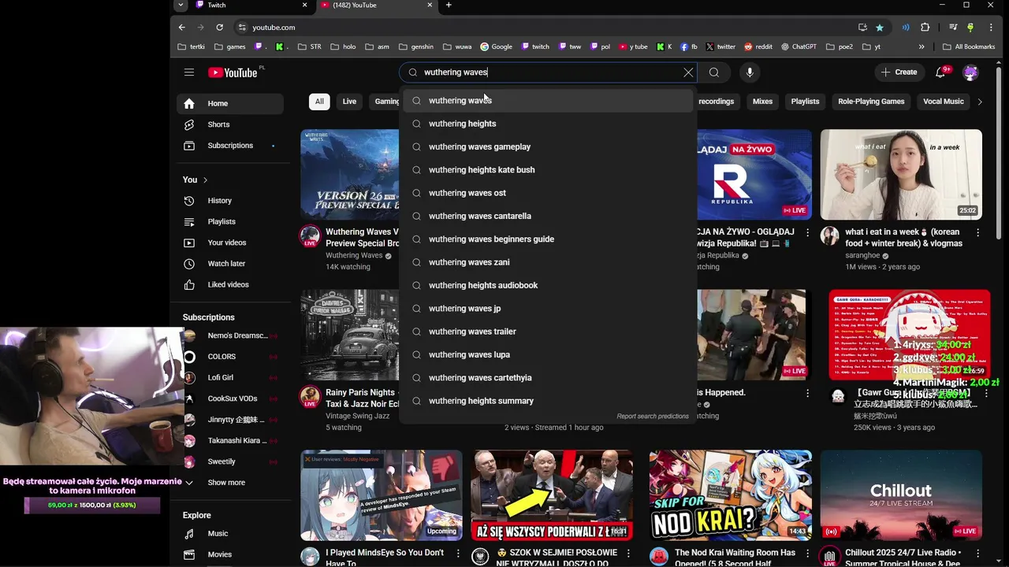Expand subscriptions with Show more
The height and width of the screenshot is (567, 1009).
[x=229, y=483]
